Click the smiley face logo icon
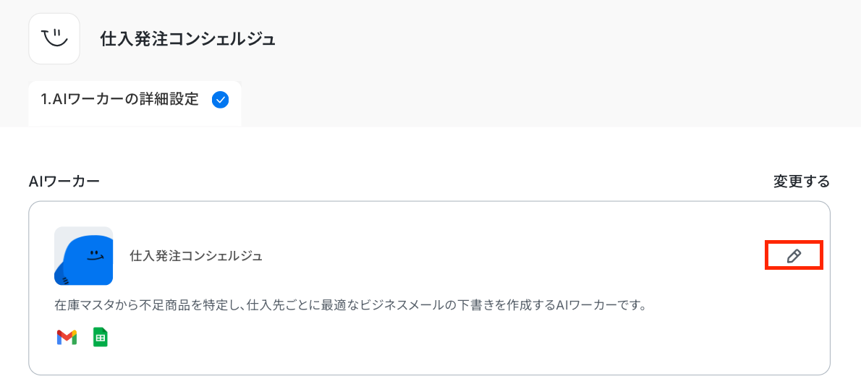This screenshot has height=392, width=861. (x=54, y=39)
